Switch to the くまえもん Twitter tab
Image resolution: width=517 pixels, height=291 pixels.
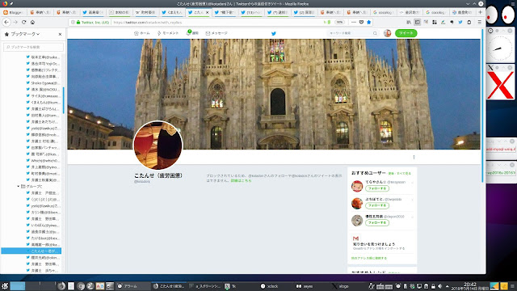coord(172,13)
